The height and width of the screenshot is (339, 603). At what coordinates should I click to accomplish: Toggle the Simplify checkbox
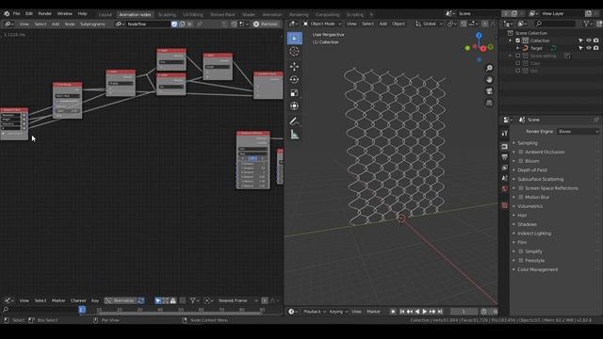[521, 251]
